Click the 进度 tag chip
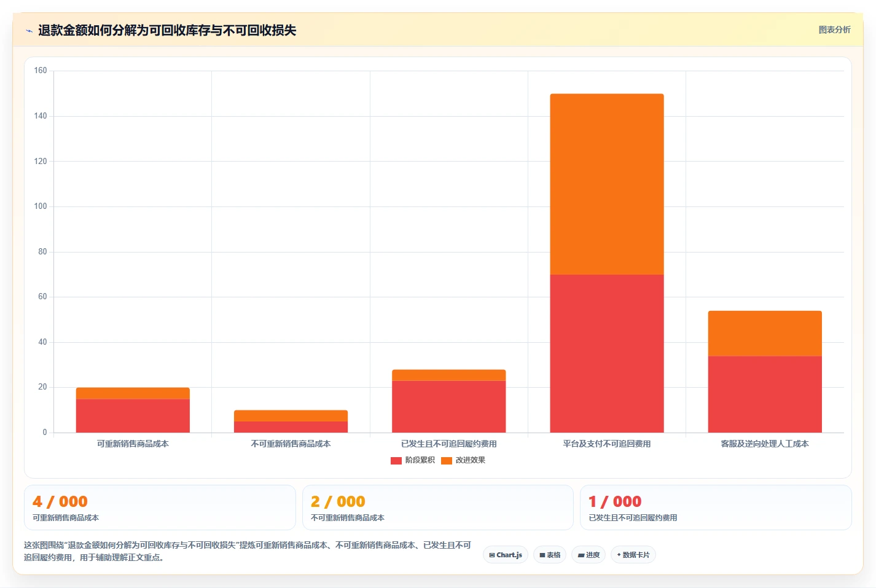This screenshot has width=876, height=588. (x=589, y=555)
